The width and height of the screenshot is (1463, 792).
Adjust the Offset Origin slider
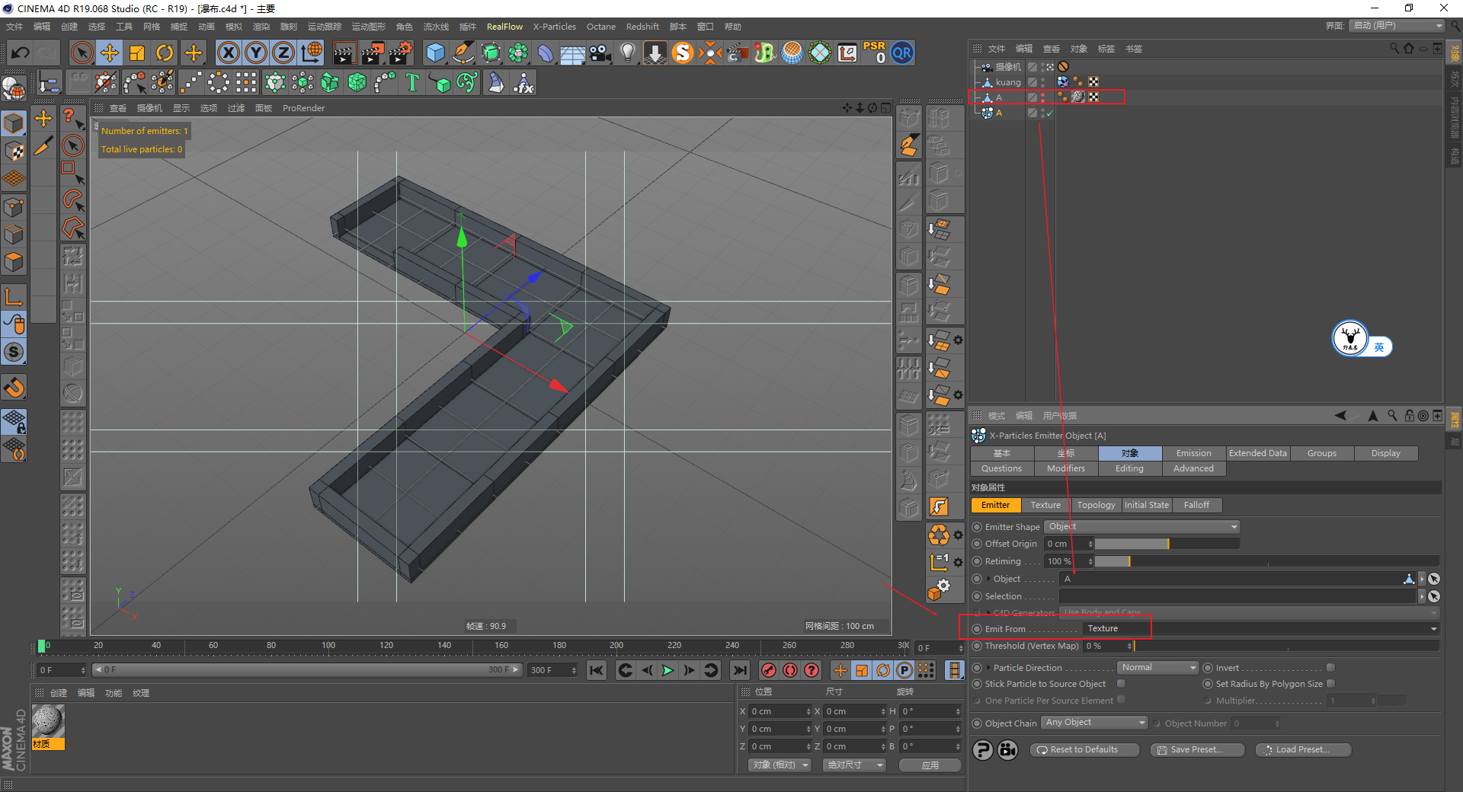(1167, 544)
